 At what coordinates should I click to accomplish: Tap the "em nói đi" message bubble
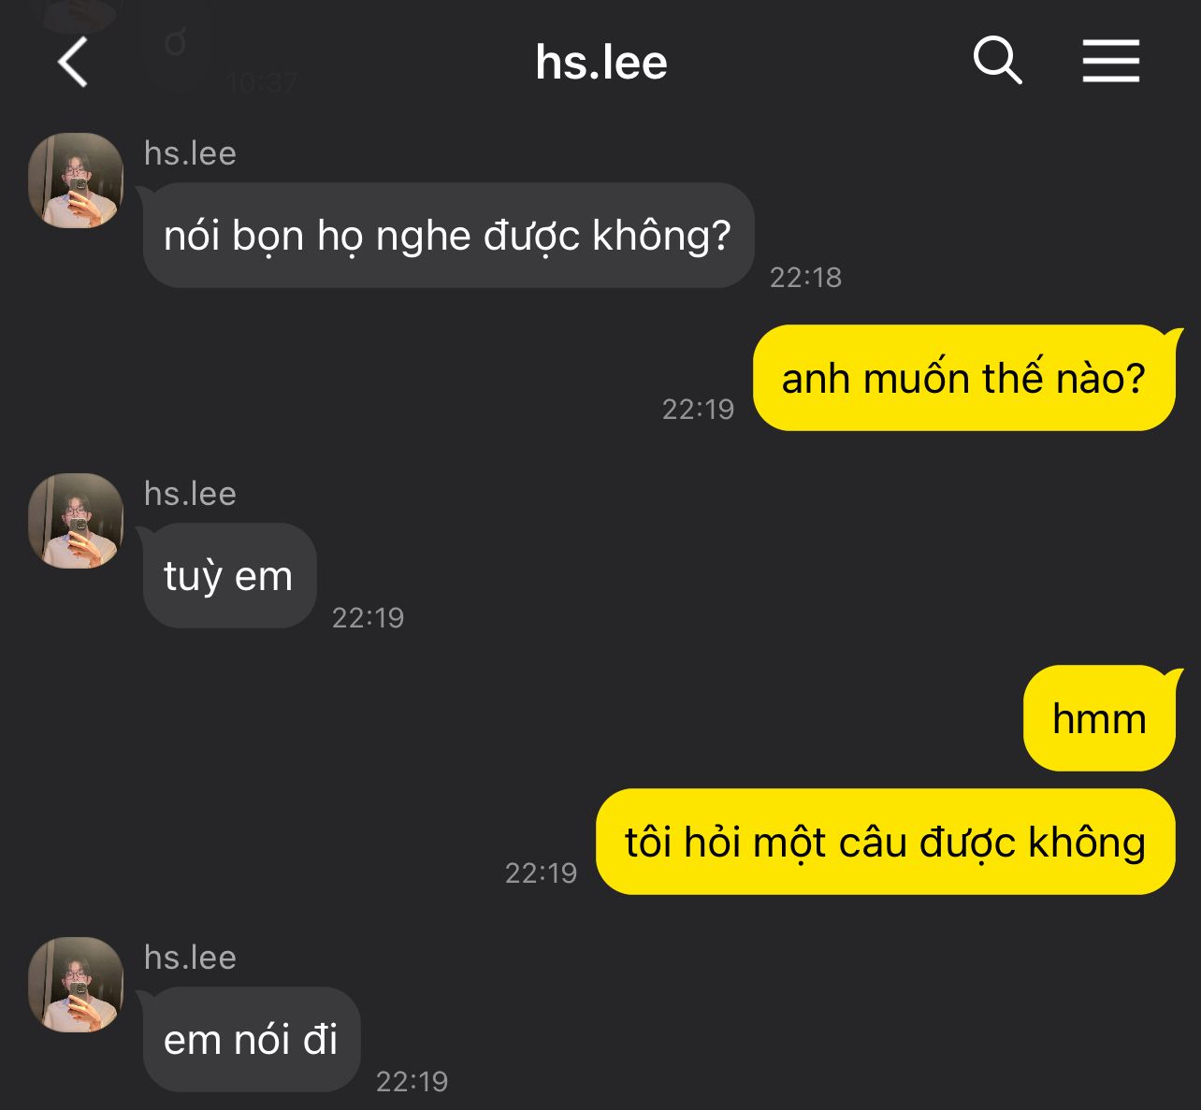[x=251, y=1040]
